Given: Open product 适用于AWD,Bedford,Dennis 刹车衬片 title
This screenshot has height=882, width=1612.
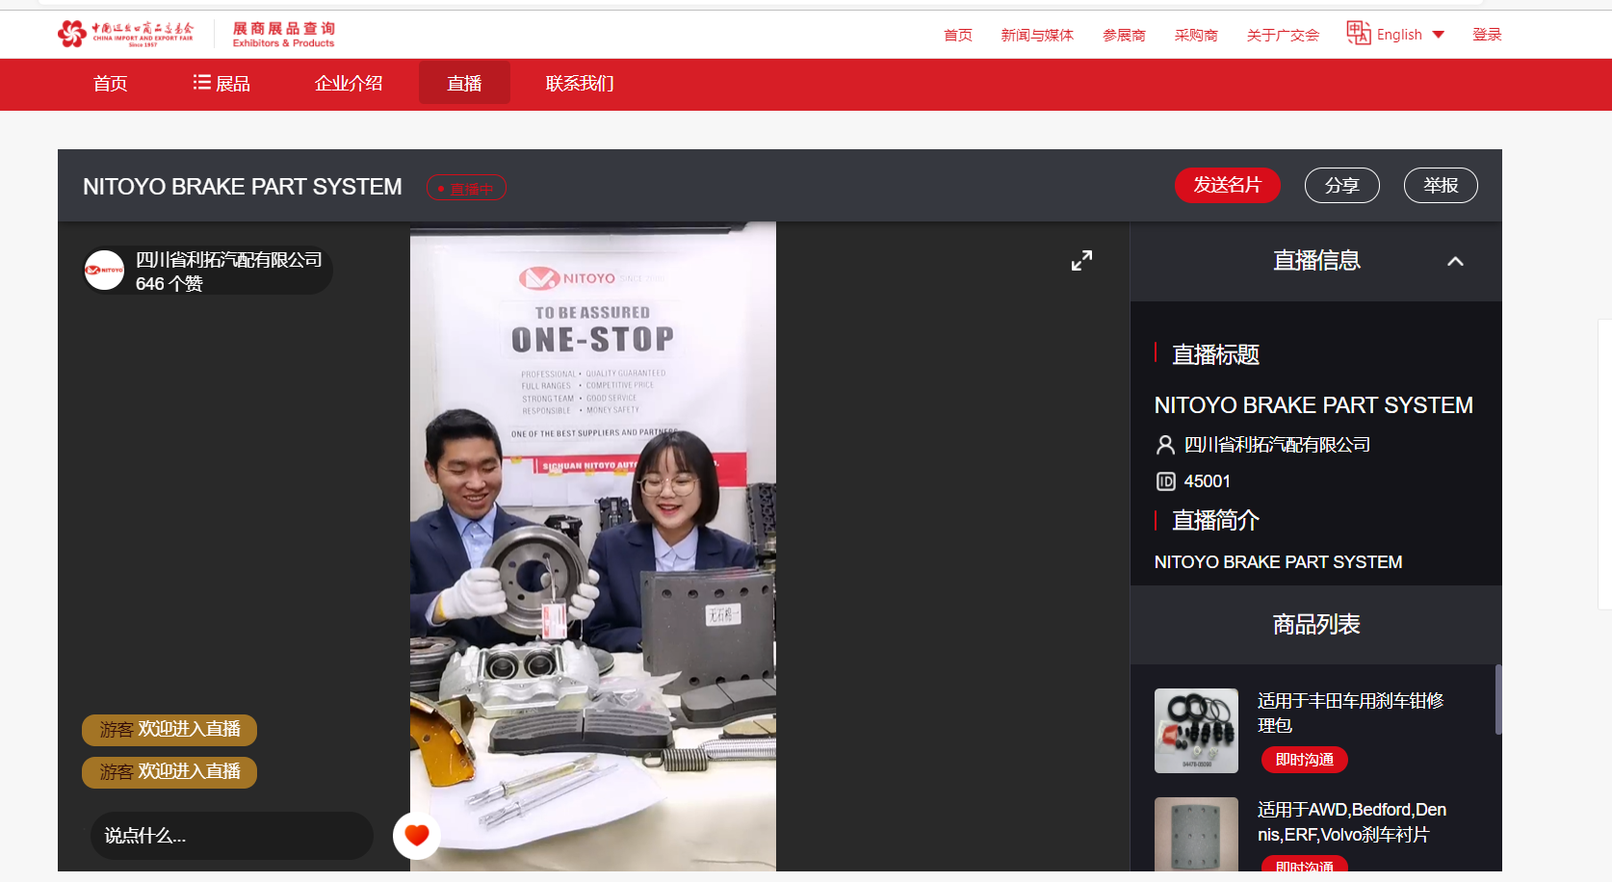Looking at the screenshot, I should pos(1352,821).
